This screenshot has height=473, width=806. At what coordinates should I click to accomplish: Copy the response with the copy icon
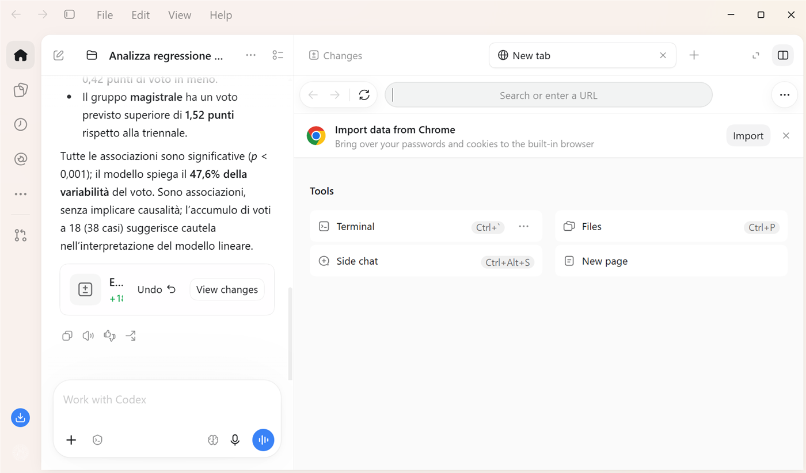67,336
